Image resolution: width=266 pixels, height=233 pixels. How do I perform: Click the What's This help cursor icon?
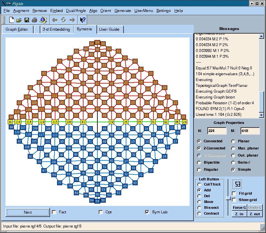83,20
